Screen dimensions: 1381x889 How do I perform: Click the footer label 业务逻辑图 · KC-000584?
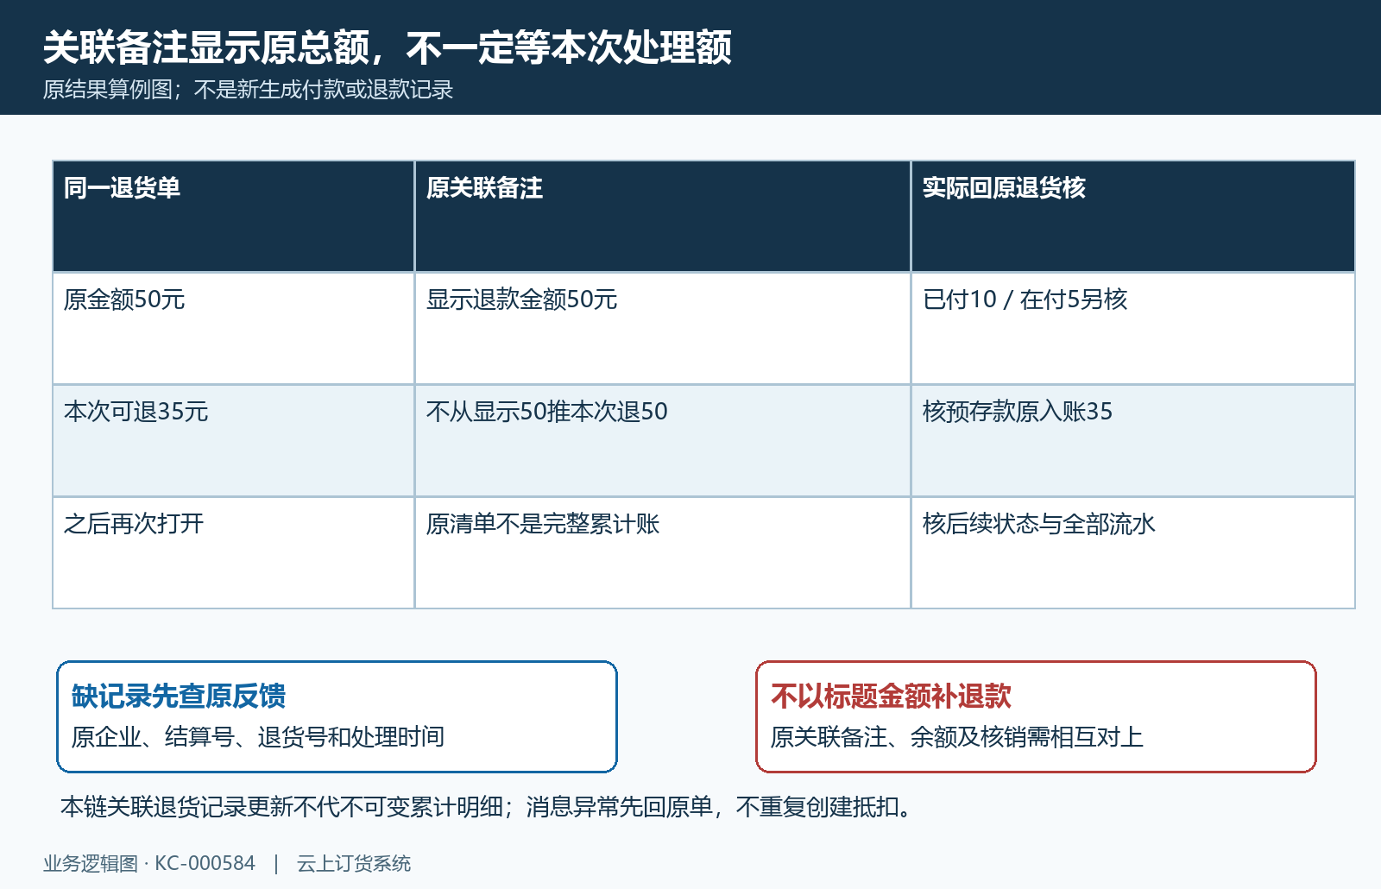(x=149, y=863)
